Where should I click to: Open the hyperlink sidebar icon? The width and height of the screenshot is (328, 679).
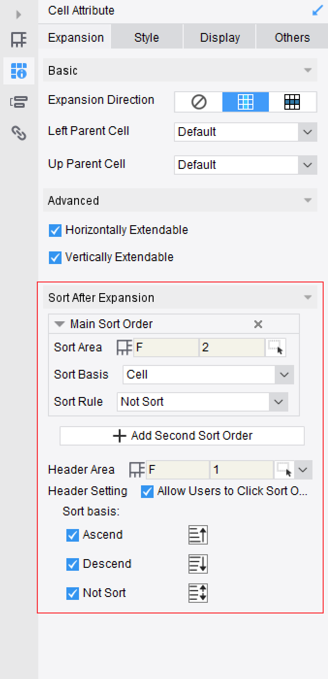[x=19, y=132]
